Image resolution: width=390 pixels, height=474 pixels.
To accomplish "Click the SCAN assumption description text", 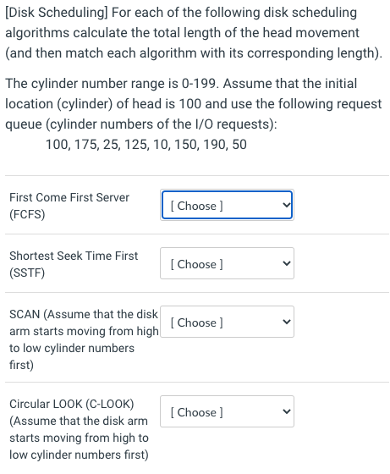I will click(84, 339).
